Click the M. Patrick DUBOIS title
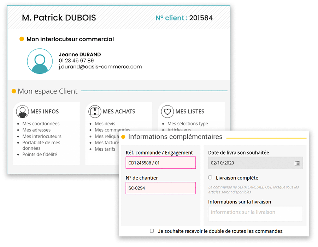318x247 pixels. [59, 18]
